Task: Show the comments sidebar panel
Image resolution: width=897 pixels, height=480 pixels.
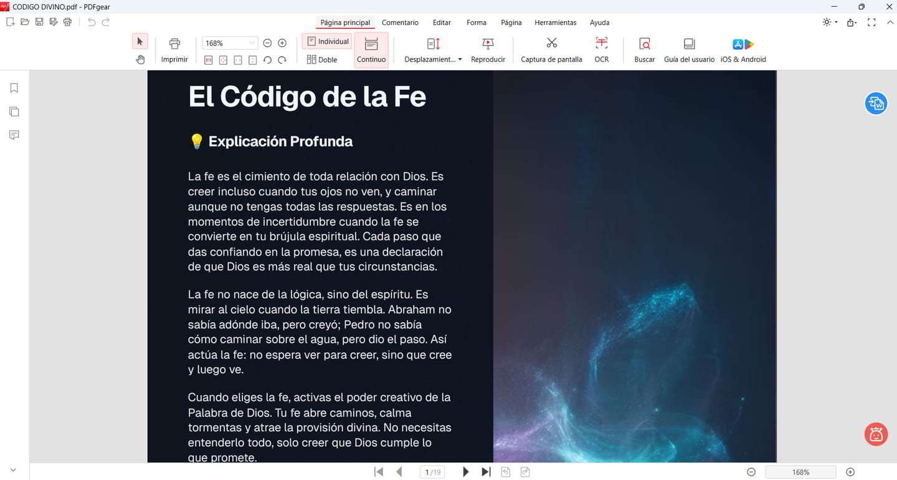Action: (14, 135)
